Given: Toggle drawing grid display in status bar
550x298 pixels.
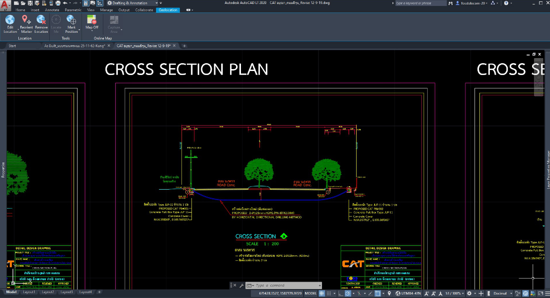Looking at the screenshot, I should tap(321, 294).
